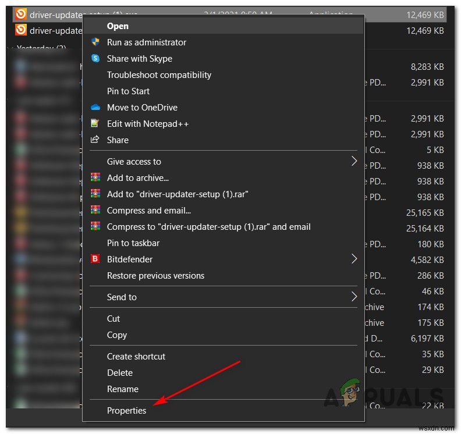Click the 46 KB size cell

tap(433, 291)
